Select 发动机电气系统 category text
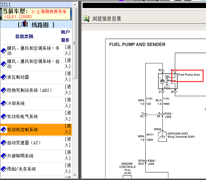 22,116
